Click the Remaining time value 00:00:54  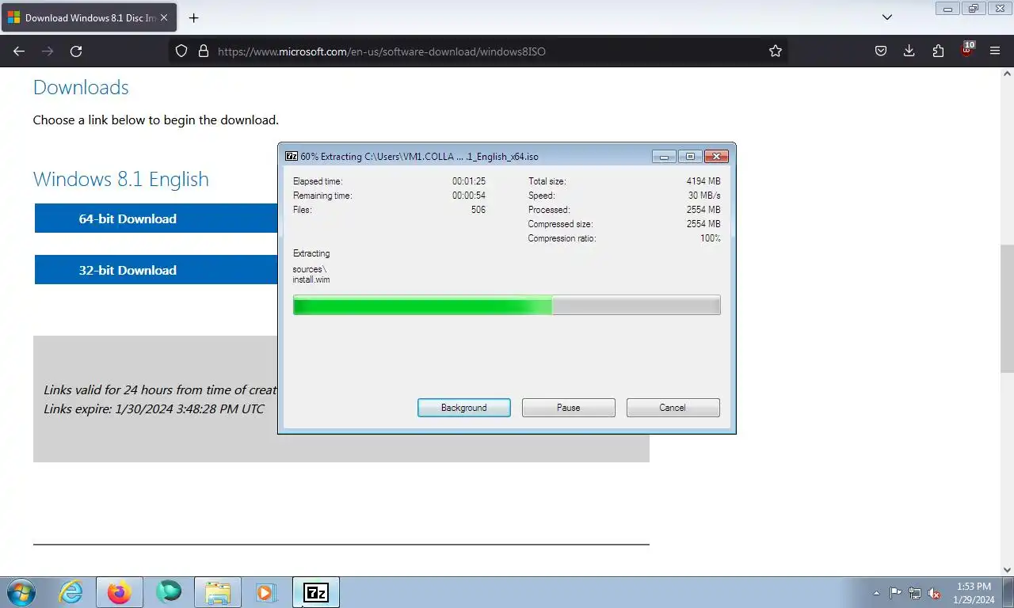(x=469, y=196)
